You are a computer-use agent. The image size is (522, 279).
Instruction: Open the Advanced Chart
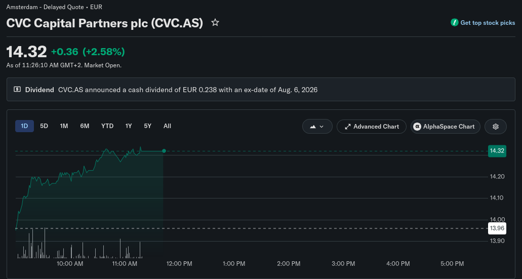coord(372,127)
